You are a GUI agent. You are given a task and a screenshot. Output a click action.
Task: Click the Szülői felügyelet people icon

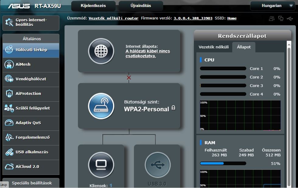point(9,108)
